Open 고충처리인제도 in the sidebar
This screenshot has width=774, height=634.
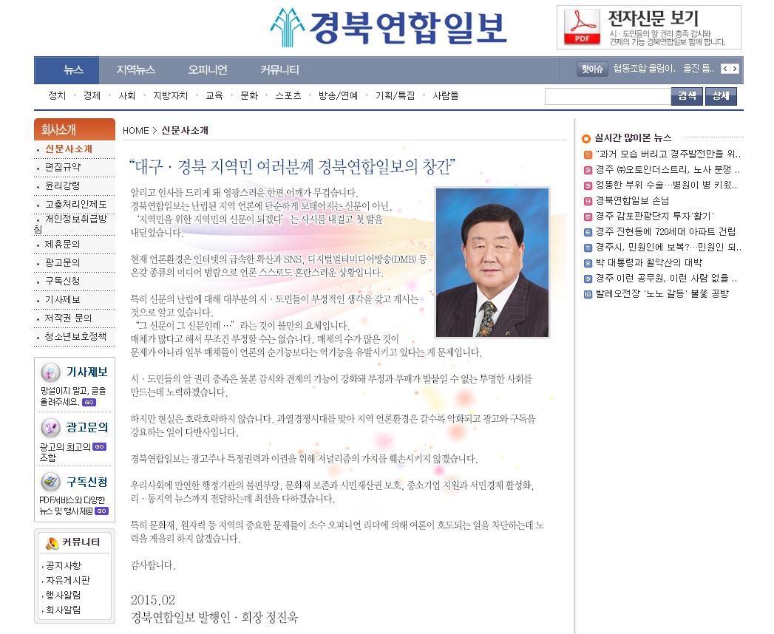pos(76,204)
